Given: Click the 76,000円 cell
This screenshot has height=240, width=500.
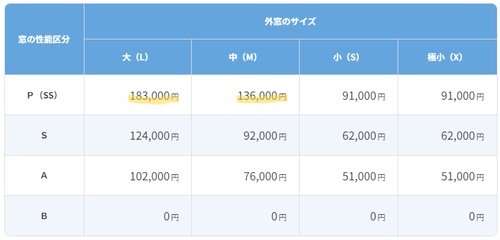Looking at the screenshot, I should tap(245, 175).
